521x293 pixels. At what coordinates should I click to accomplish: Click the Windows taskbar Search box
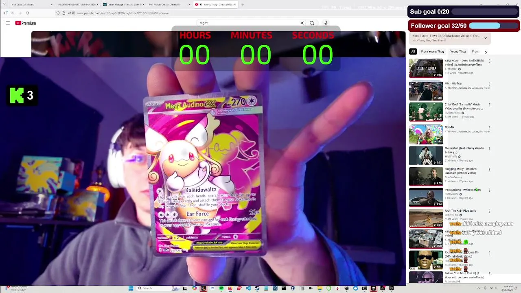click(x=158, y=288)
